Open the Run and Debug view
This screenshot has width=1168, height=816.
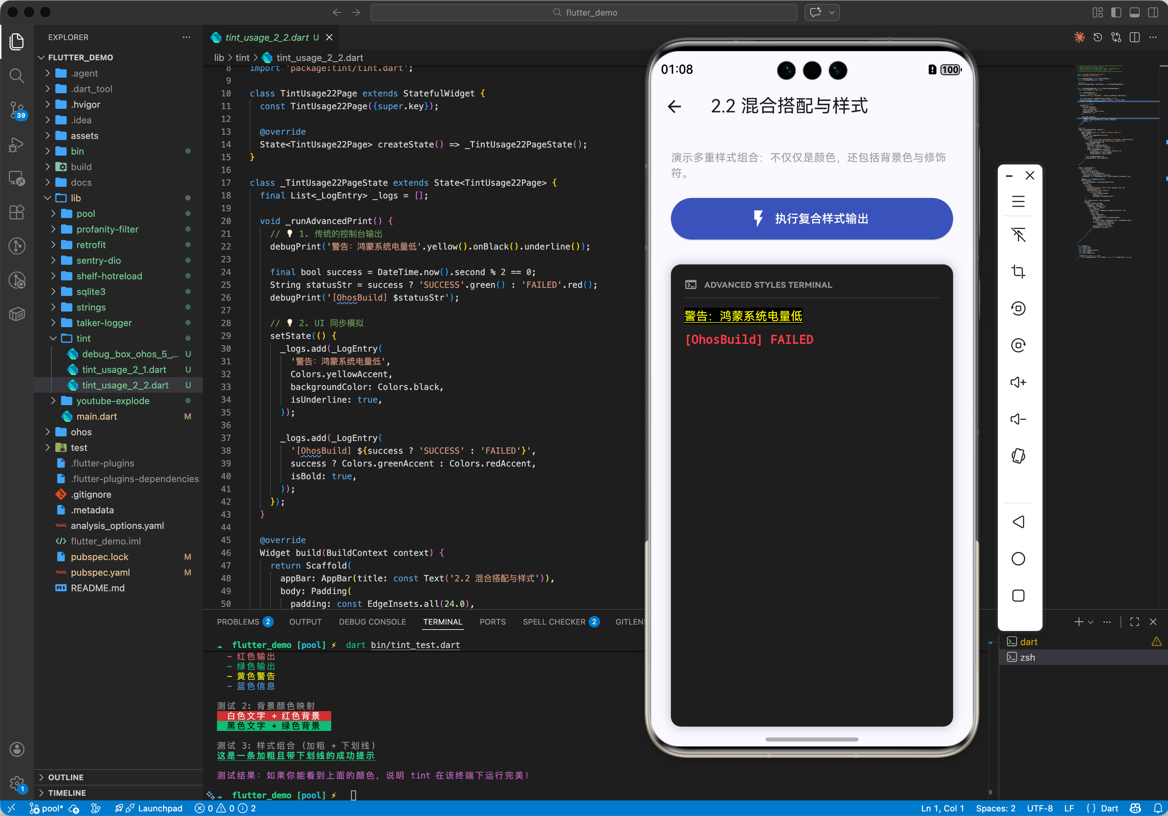click(x=17, y=144)
